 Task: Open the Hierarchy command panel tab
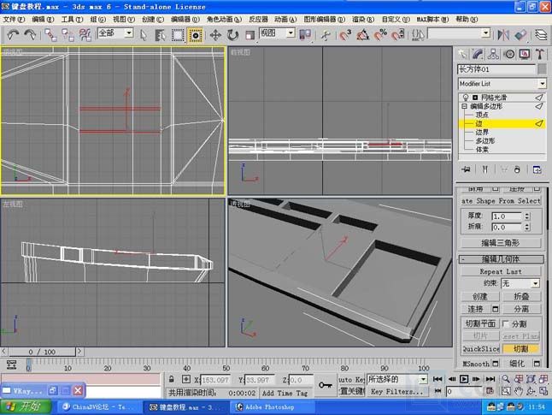coord(493,54)
